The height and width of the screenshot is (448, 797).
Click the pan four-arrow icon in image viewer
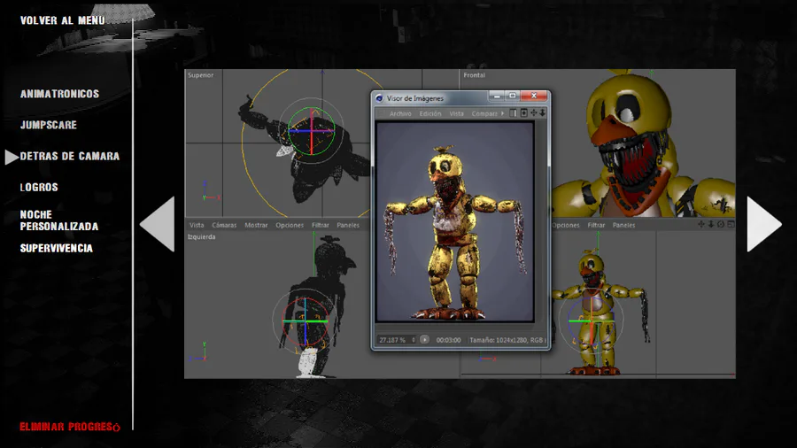(x=534, y=112)
